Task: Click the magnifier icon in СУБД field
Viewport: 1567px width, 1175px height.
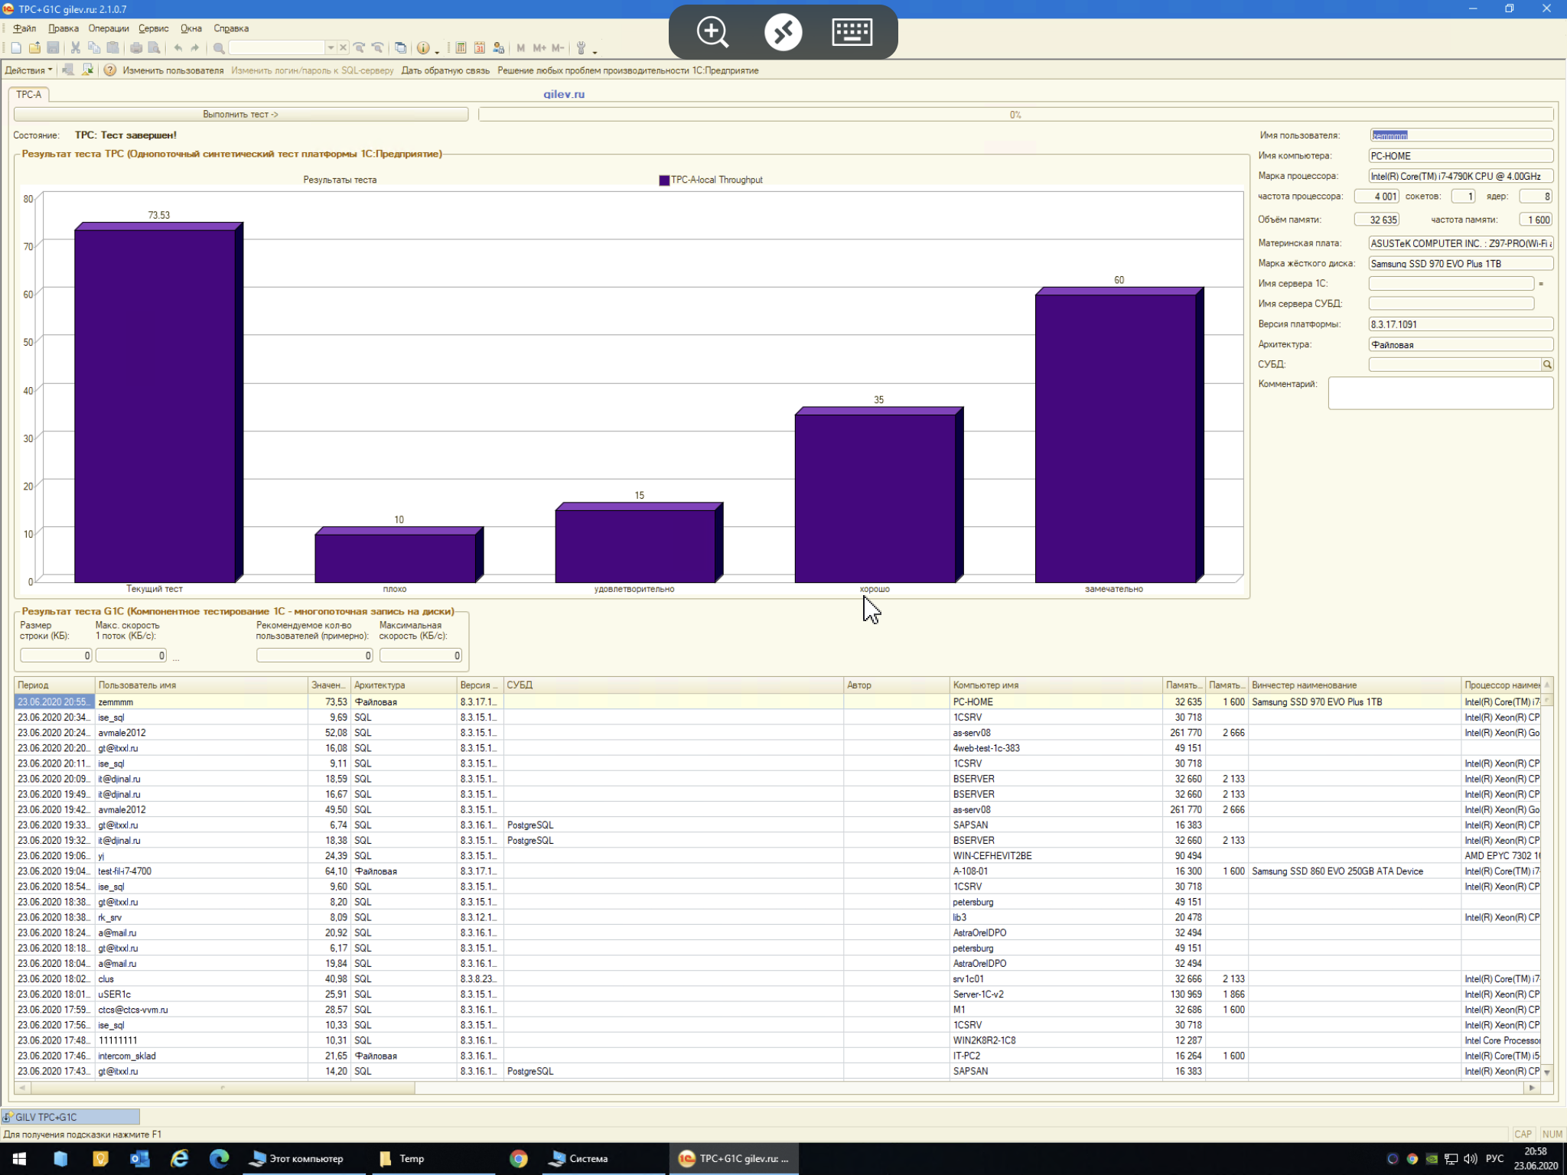Action: click(x=1546, y=365)
